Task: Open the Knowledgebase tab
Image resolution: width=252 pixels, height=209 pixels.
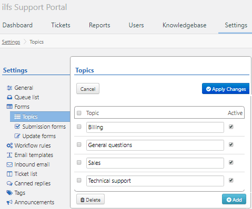Action: pos(184,25)
